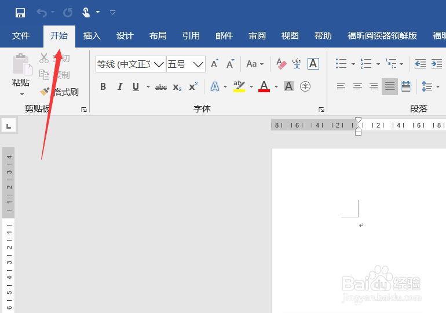
Task: Align text left
Action: [341, 86]
